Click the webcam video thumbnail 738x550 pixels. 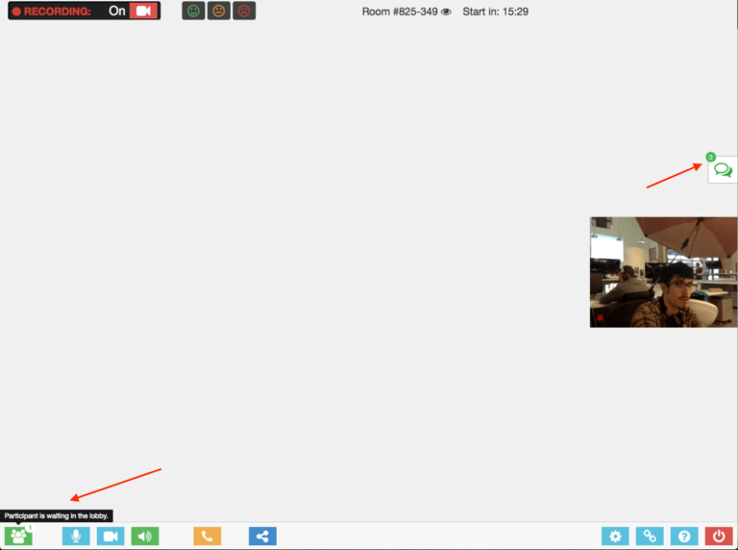(663, 272)
